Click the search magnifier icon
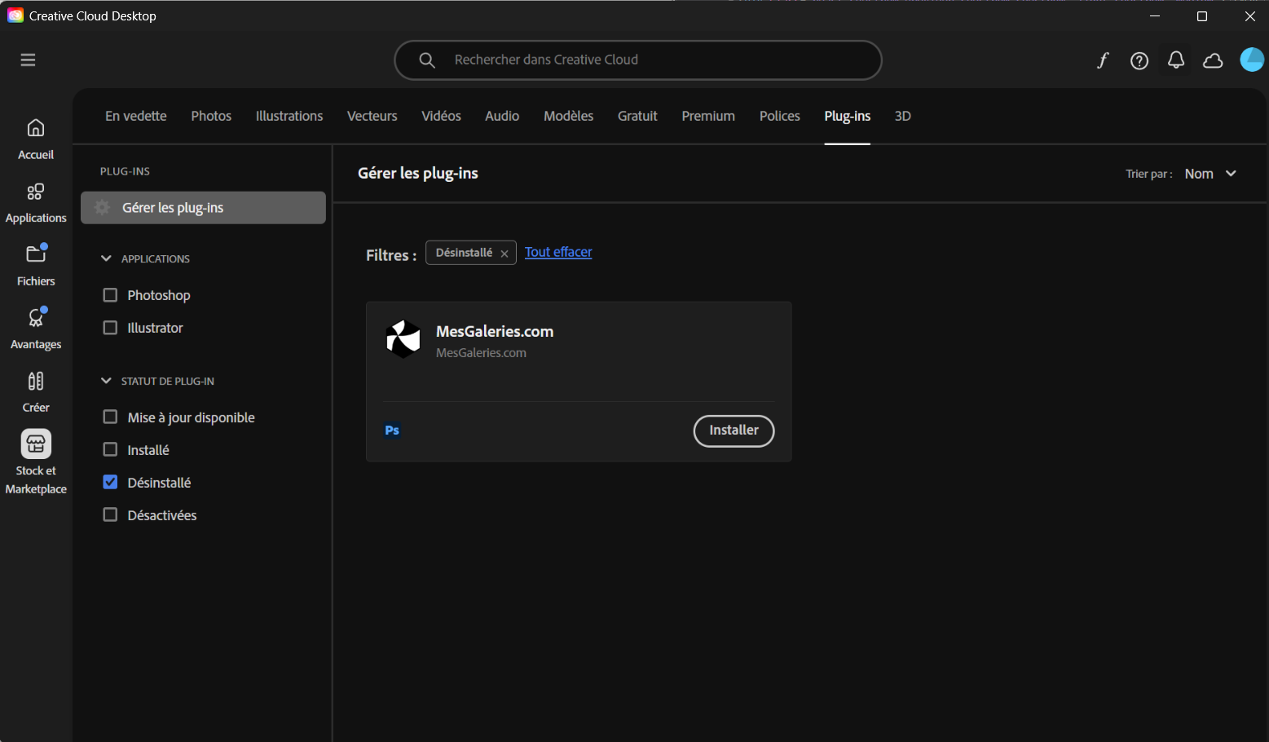This screenshot has height=742, width=1269. (x=427, y=60)
